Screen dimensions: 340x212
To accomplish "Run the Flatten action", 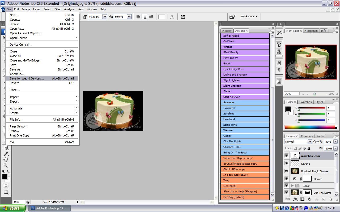I will coord(245,91).
